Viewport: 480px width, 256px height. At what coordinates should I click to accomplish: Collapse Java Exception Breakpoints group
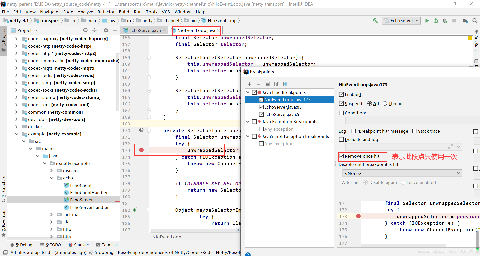248,122
